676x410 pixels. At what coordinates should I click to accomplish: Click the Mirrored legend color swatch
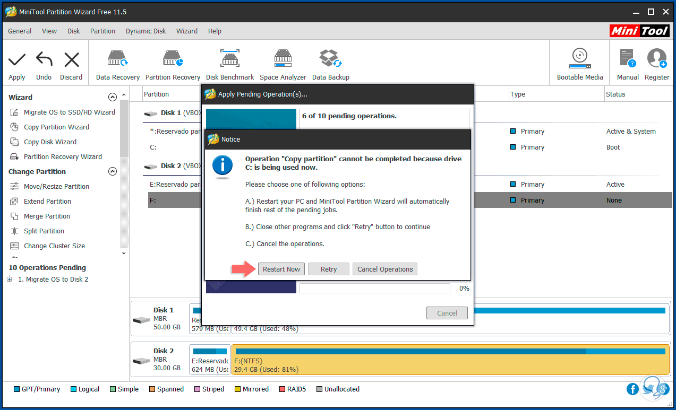point(237,389)
